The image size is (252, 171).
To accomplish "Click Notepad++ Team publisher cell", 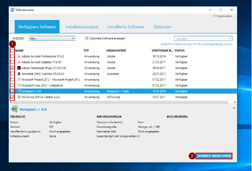I will 118,91.
